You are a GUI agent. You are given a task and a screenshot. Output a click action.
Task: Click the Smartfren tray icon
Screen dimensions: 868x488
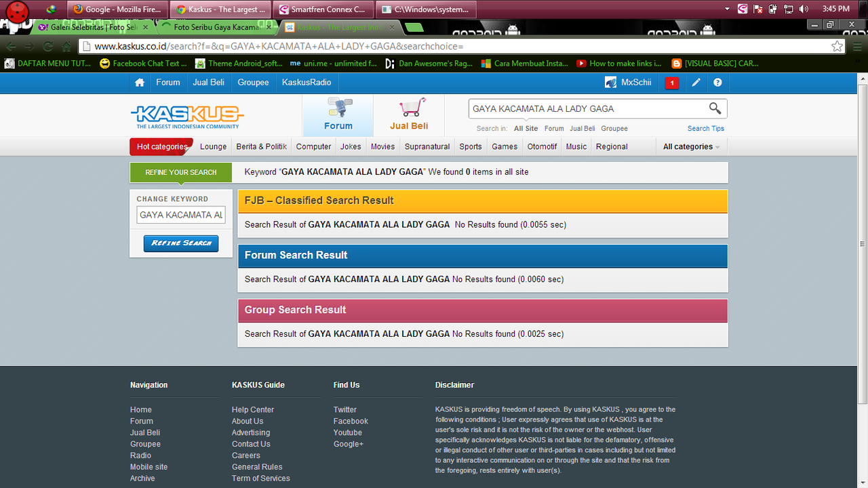pos(743,9)
